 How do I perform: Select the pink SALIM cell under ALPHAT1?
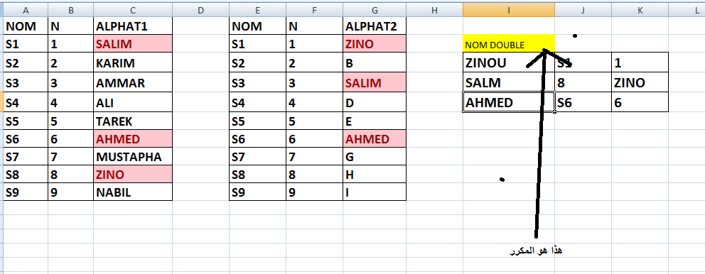133,44
